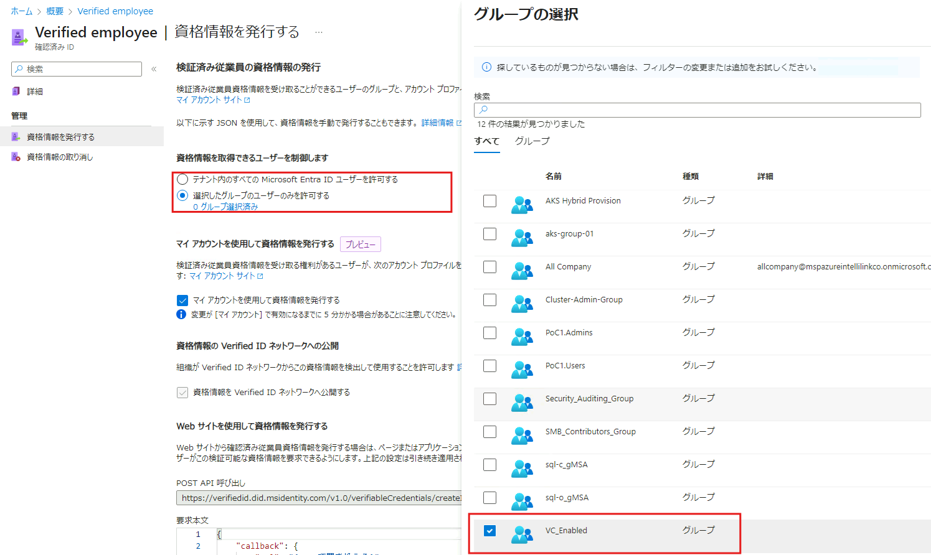Switch to the グループ filter tab
The image size is (931, 555).
pyautogui.click(x=532, y=141)
